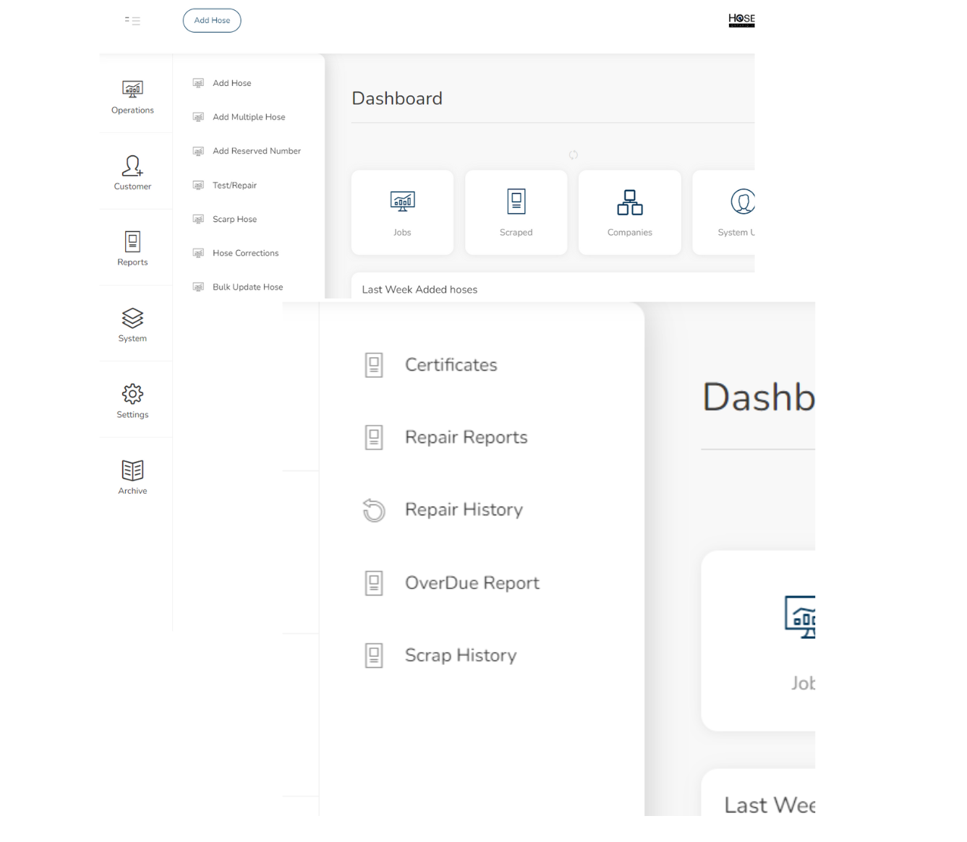This screenshot has width=967, height=842.
Task: Select Scarp Hose menu entry
Action: [x=234, y=220]
